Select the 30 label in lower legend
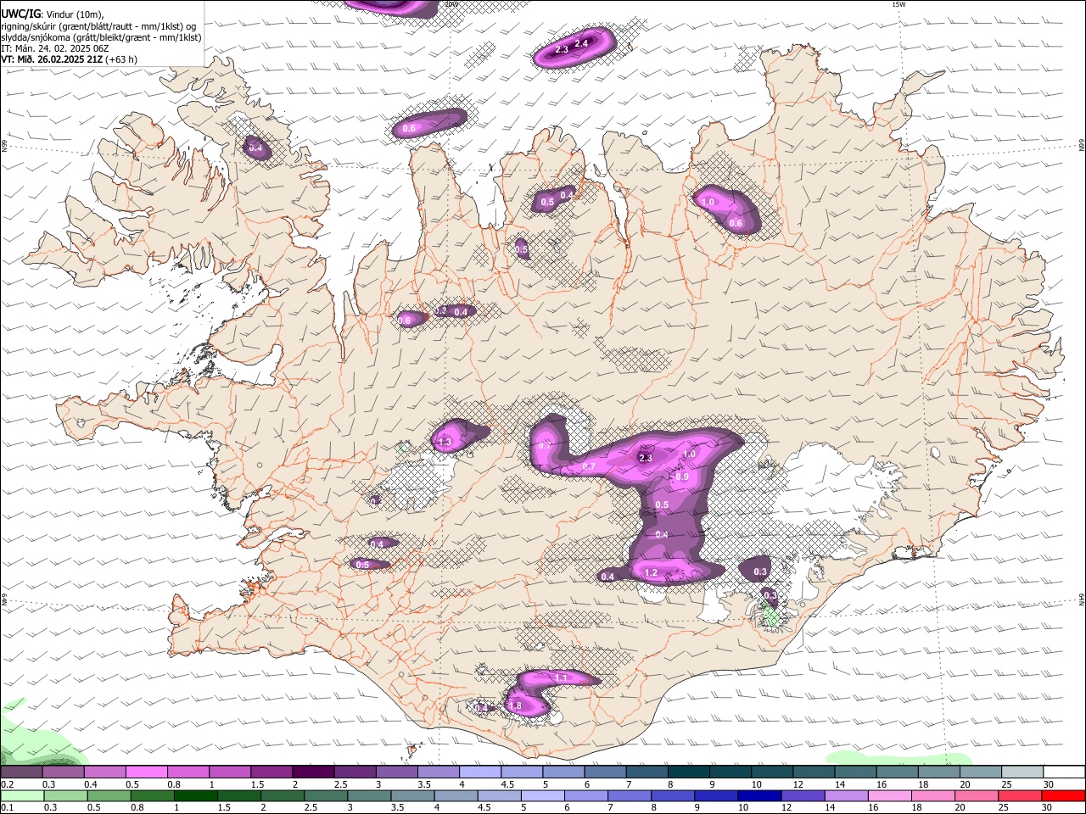Viewport: 1086px width, 814px height. [x=1048, y=808]
